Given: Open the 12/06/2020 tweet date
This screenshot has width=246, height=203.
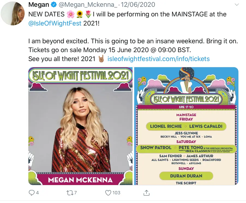Looking at the screenshot, I should [x=138, y=5].
